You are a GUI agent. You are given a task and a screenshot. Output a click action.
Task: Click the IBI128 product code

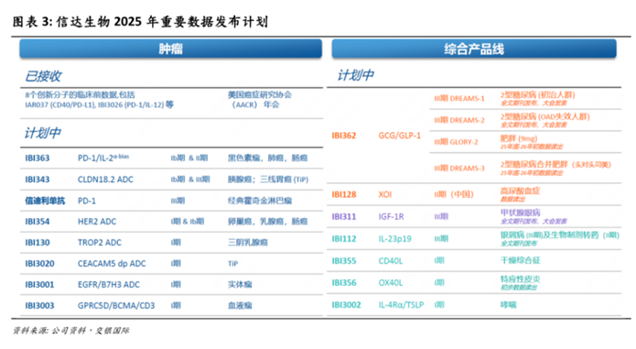click(344, 194)
